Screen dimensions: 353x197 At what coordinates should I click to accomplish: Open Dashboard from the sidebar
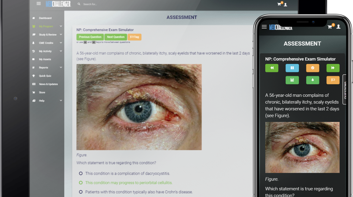click(45, 18)
